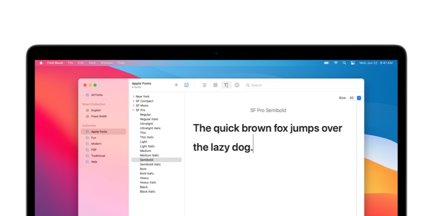Select the Black Italic style
Image resolution: width=433 pixels, height=216 pixels.
(x=148, y=192)
